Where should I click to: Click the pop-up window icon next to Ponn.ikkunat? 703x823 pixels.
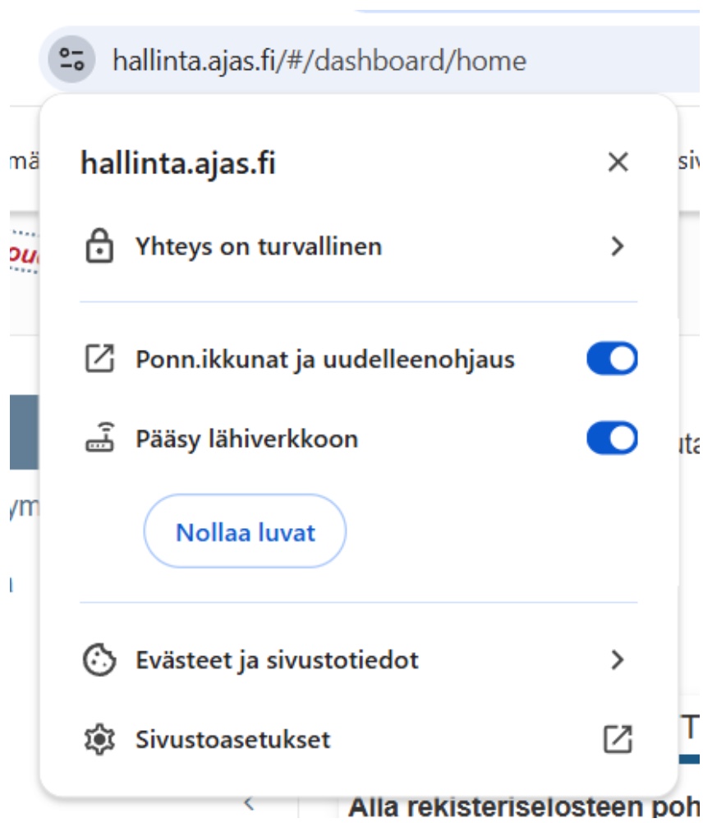[99, 359]
